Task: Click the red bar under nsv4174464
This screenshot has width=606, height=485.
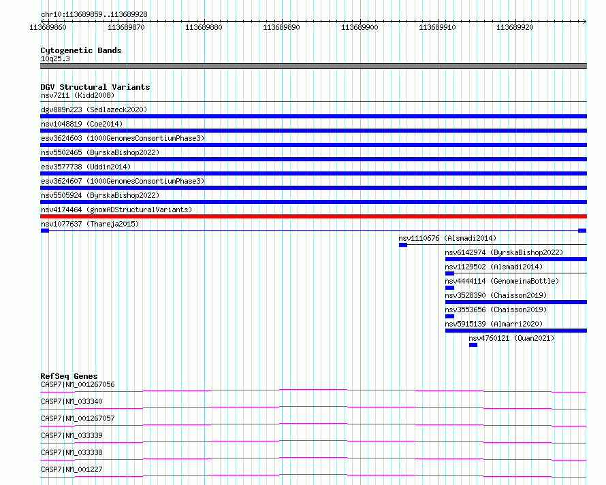Action: click(313, 216)
